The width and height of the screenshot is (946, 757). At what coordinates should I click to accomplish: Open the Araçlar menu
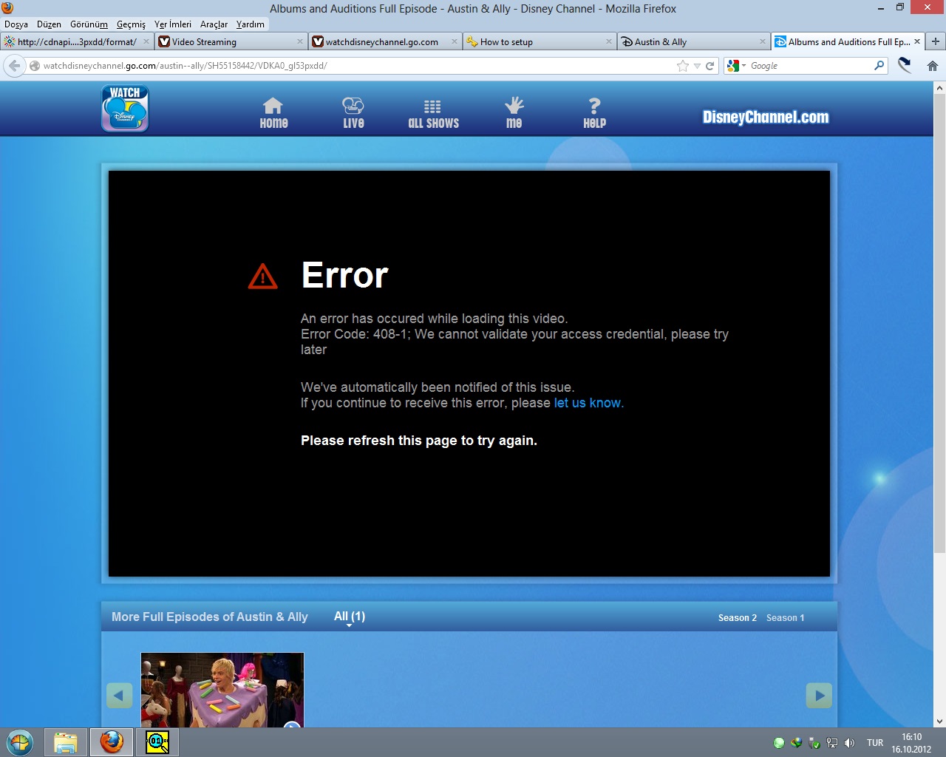(214, 24)
